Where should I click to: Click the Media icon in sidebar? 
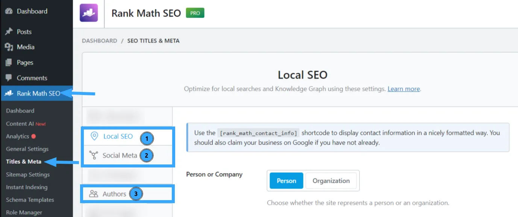click(x=9, y=47)
